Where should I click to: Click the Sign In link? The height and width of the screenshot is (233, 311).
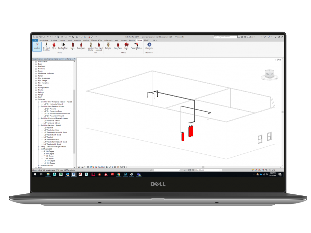coord(252,37)
